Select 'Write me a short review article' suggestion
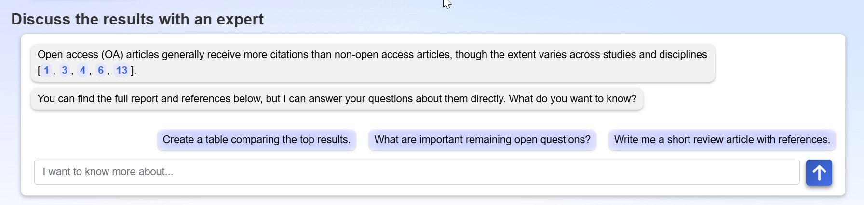Image resolution: width=864 pixels, height=205 pixels. [722, 140]
